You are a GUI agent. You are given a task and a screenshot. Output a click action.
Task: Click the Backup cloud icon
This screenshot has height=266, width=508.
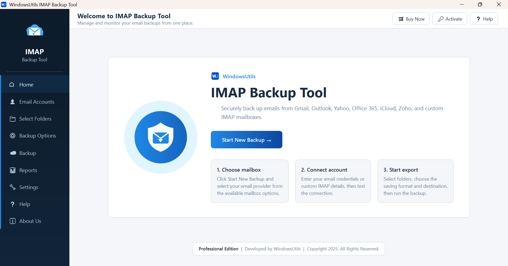click(13, 153)
